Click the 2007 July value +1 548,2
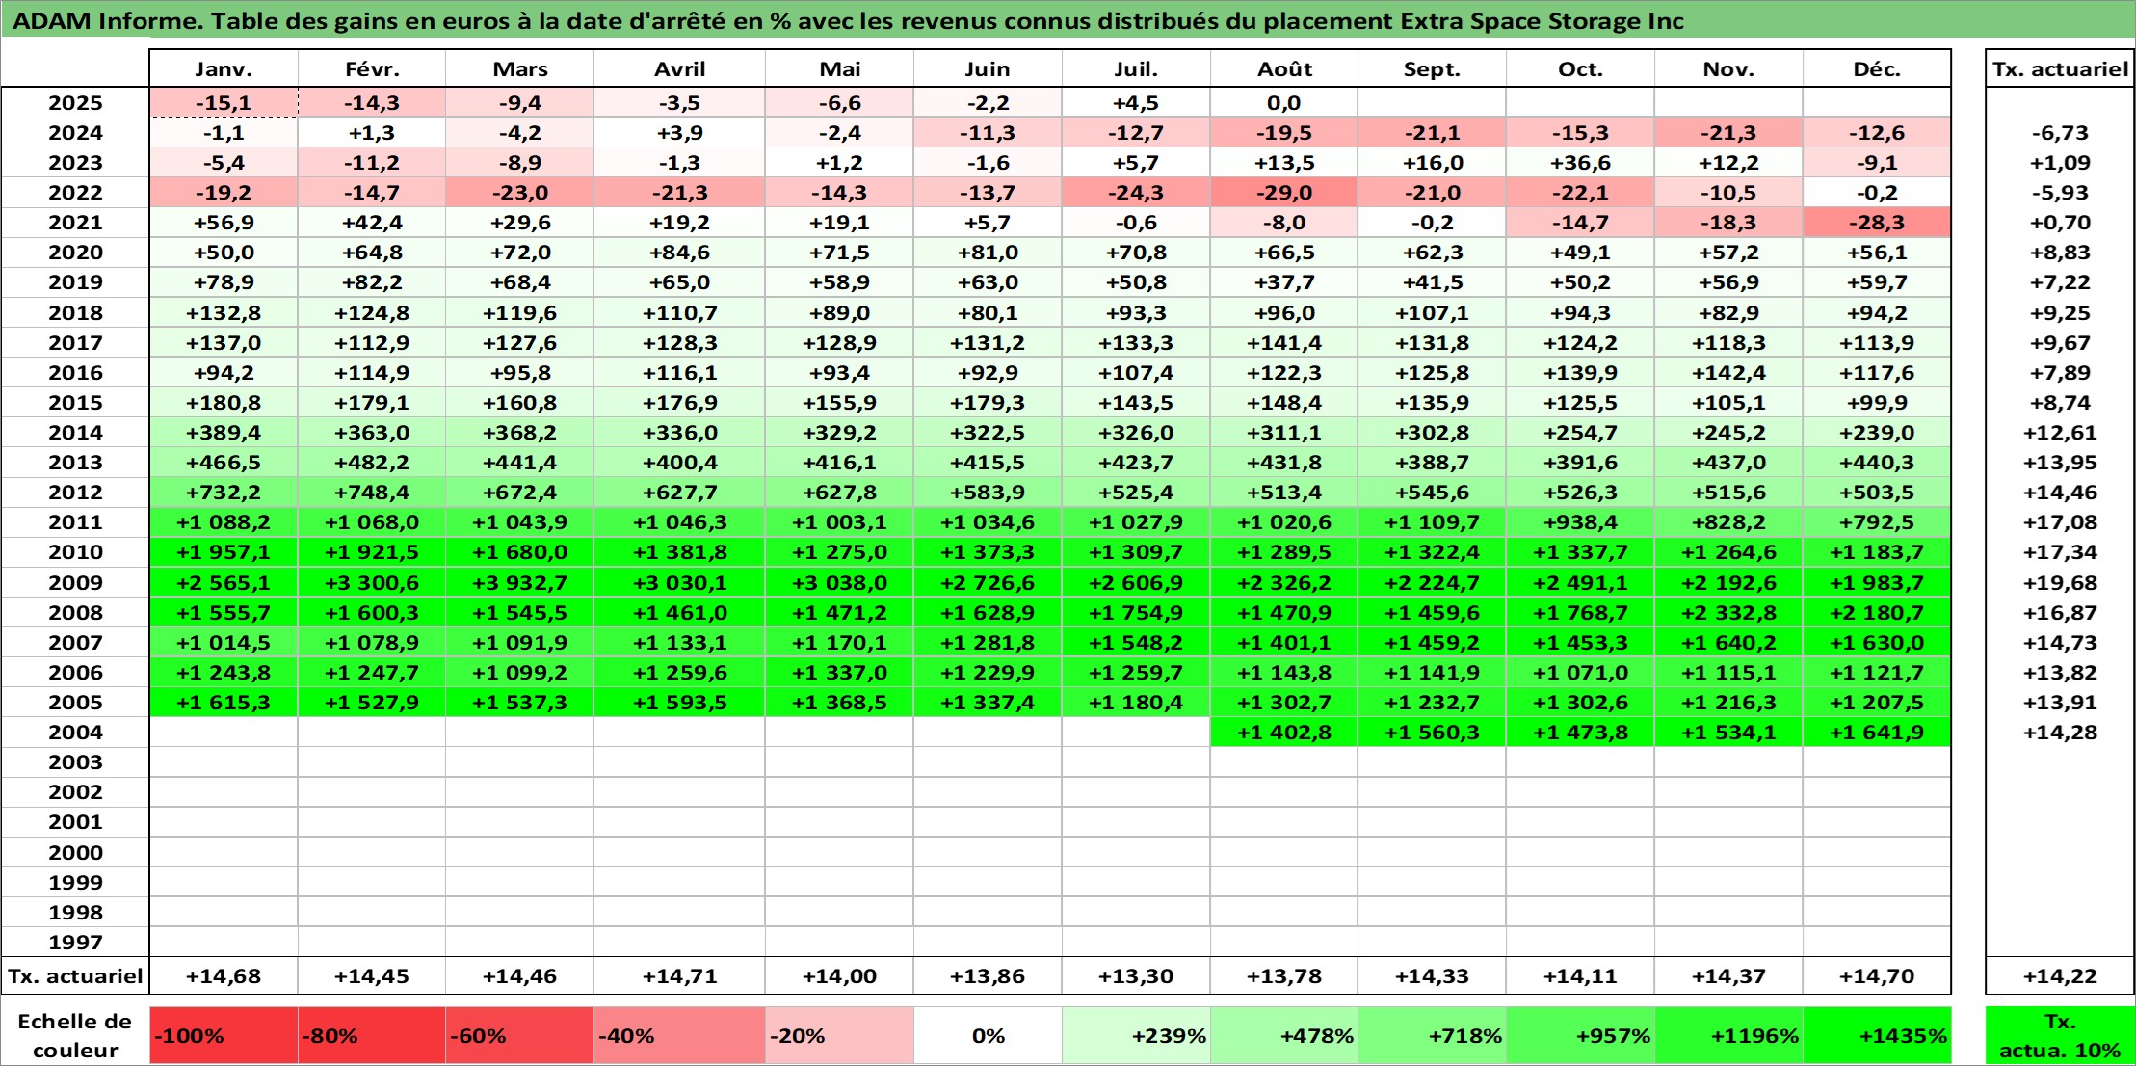This screenshot has height=1066, width=2136. coord(1136,642)
